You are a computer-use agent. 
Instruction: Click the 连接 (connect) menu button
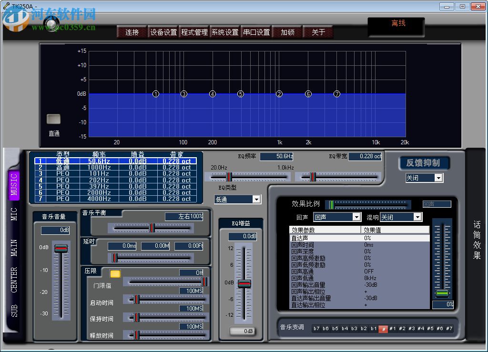point(132,32)
